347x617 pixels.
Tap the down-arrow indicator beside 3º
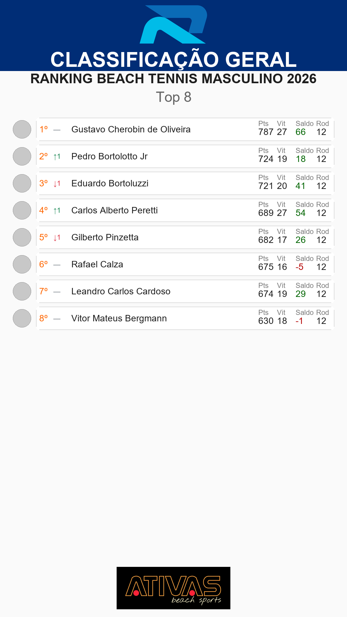57,183
